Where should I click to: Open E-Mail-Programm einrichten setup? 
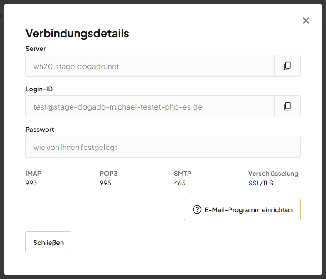click(242, 209)
